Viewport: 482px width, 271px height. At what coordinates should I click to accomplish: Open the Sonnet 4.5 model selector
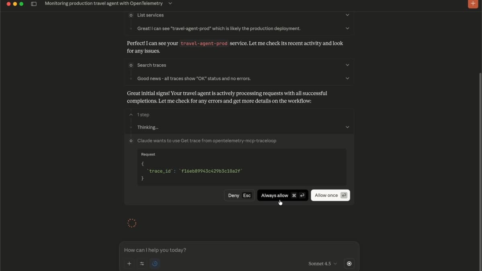[x=323, y=263]
